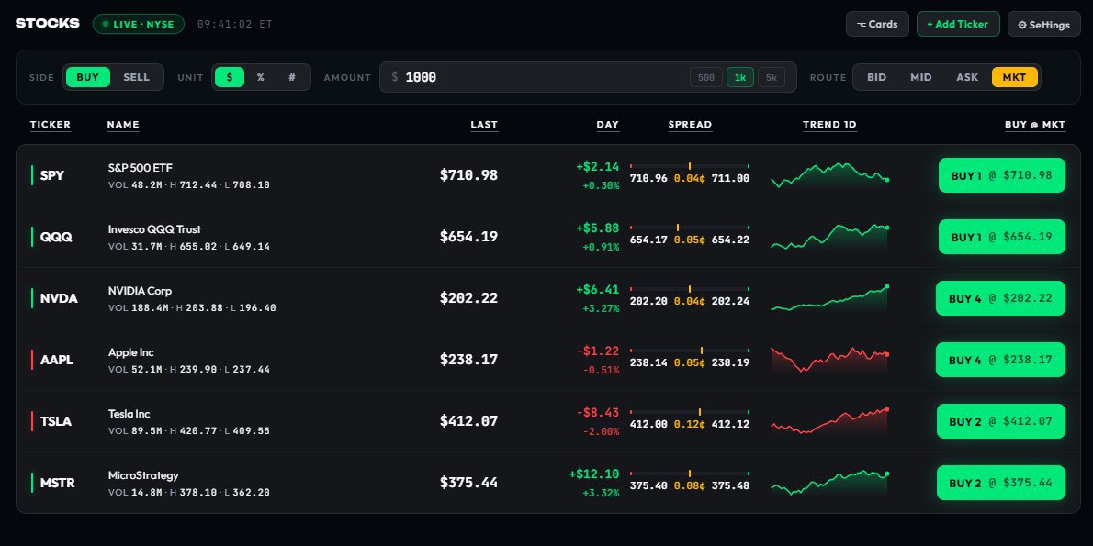
Task: Sort by the DAY column header
Action: [x=608, y=125]
